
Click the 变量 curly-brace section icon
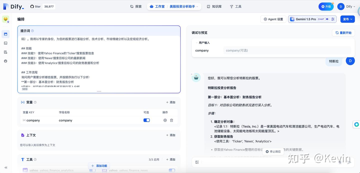point(23,102)
